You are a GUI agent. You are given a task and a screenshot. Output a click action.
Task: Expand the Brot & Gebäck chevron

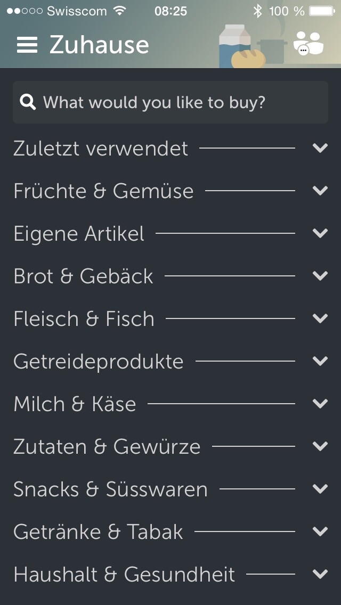(x=320, y=276)
